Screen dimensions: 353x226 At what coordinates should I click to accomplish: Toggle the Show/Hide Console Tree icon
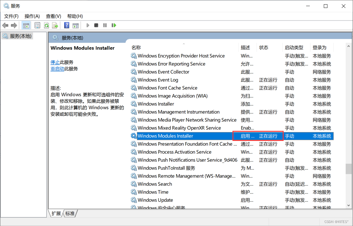[x=26, y=26]
